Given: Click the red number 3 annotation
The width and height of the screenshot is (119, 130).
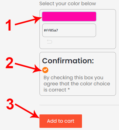Looking at the screenshot, I should click(10, 104).
